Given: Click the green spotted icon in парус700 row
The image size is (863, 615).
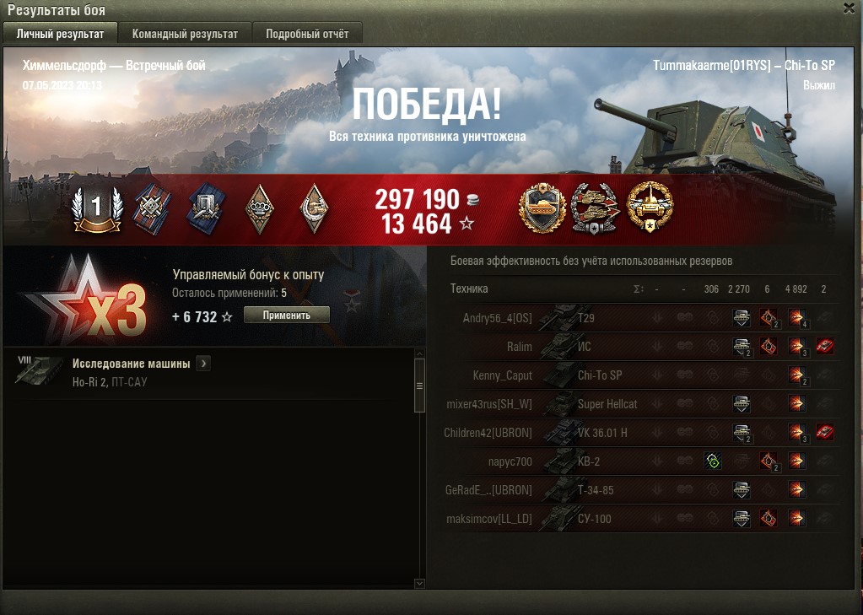Looking at the screenshot, I should tap(713, 461).
